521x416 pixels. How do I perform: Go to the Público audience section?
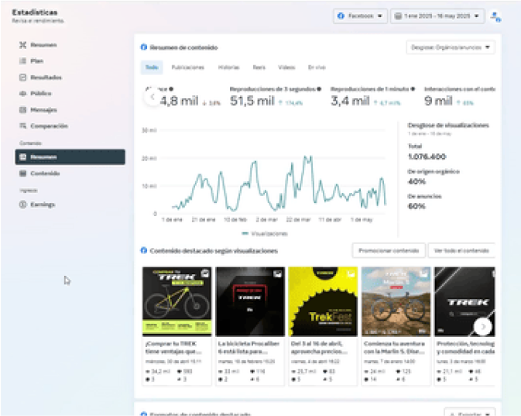[40, 94]
